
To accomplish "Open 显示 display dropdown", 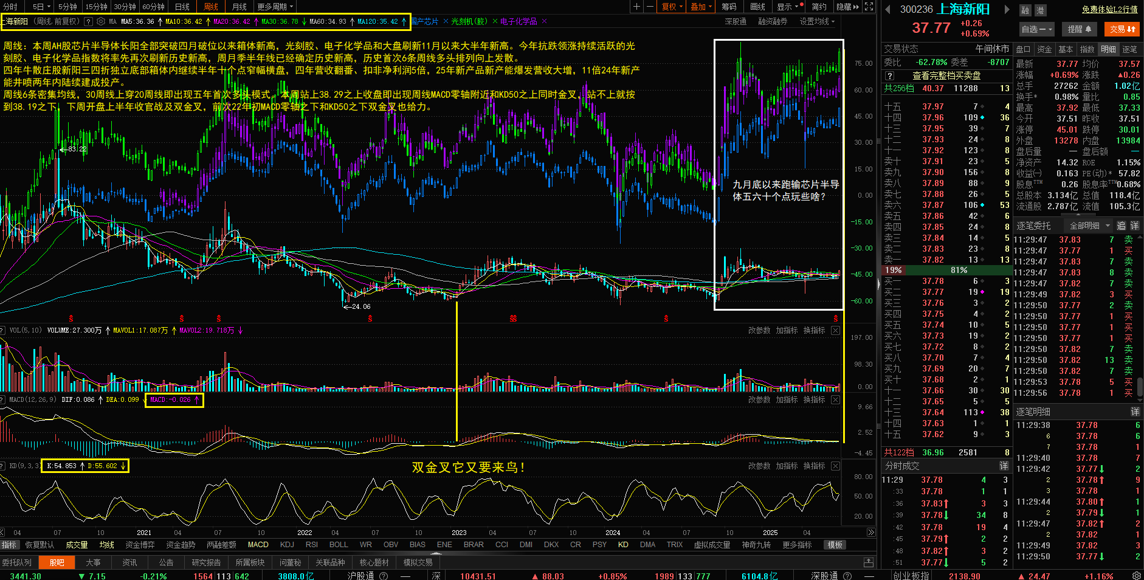I will click(790, 7).
